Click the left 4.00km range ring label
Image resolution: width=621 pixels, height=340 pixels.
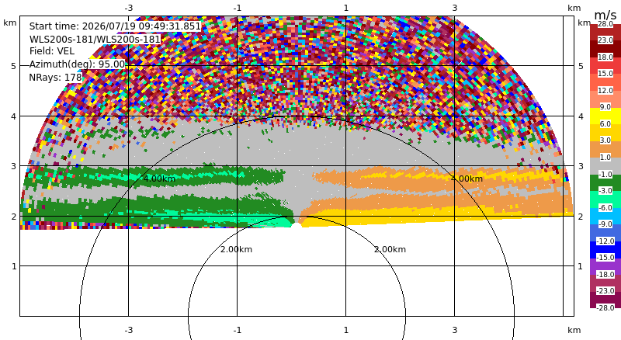pyautogui.click(x=159, y=179)
